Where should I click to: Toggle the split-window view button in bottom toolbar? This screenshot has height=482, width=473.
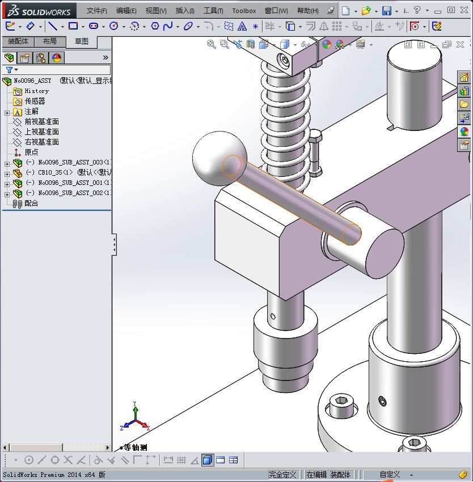click(234, 460)
